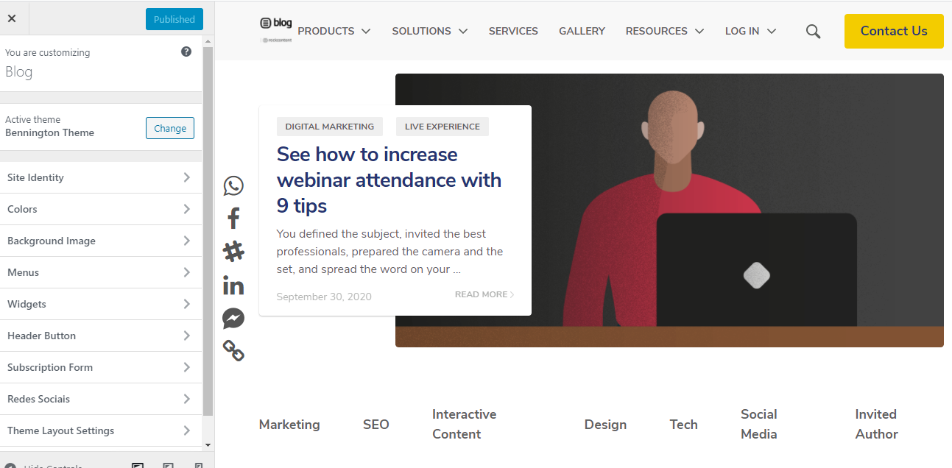Select the LIVE EXPERIENCE tag
The width and height of the screenshot is (952, 468).
click(x=442, y=127)
